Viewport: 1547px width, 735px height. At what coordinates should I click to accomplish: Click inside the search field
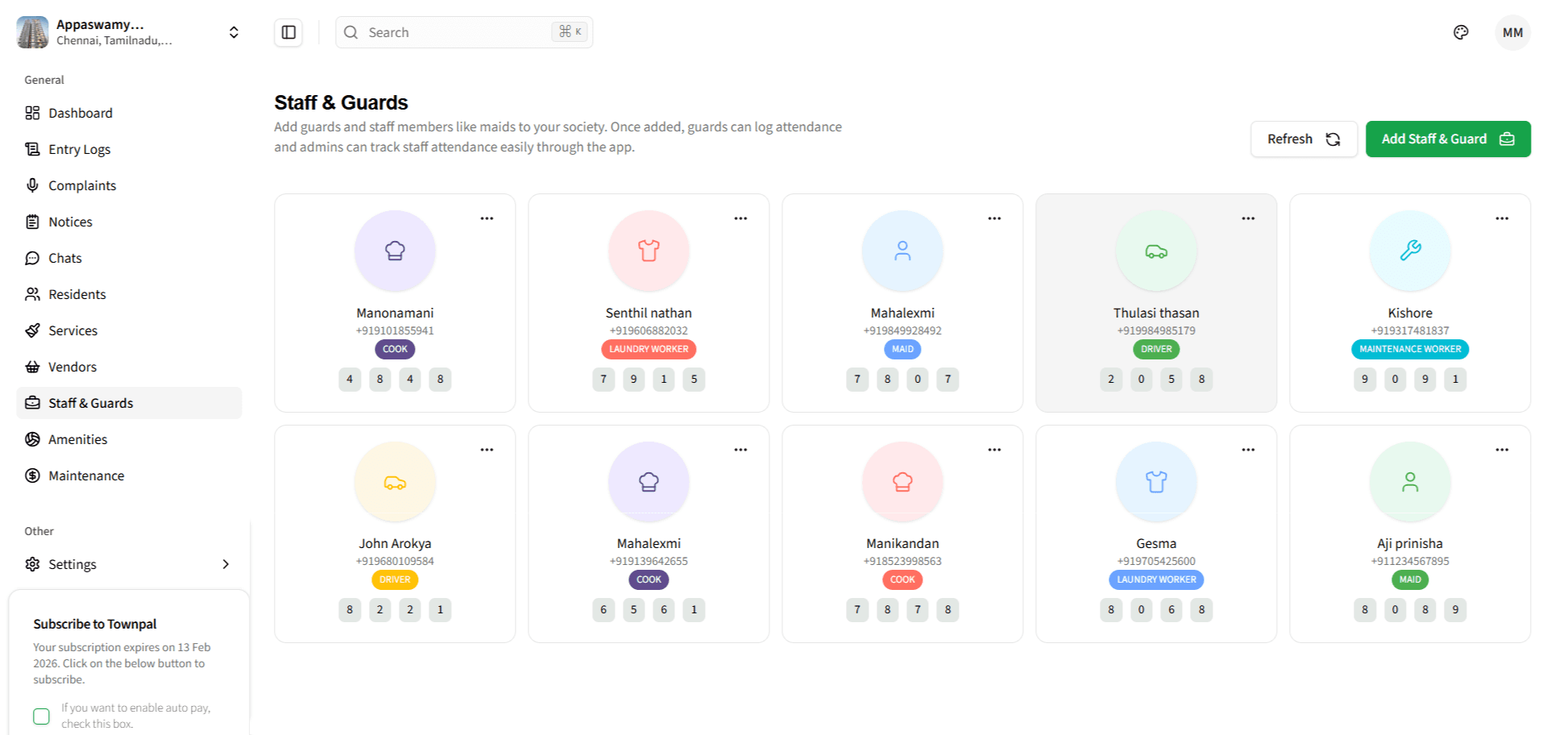pos(451,32)
